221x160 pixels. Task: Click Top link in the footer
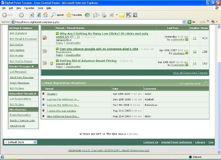211,142
